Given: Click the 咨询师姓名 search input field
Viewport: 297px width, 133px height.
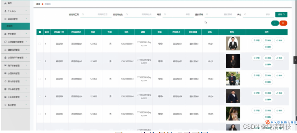Looking at the screenshot, I should click(x=140, y=14).
